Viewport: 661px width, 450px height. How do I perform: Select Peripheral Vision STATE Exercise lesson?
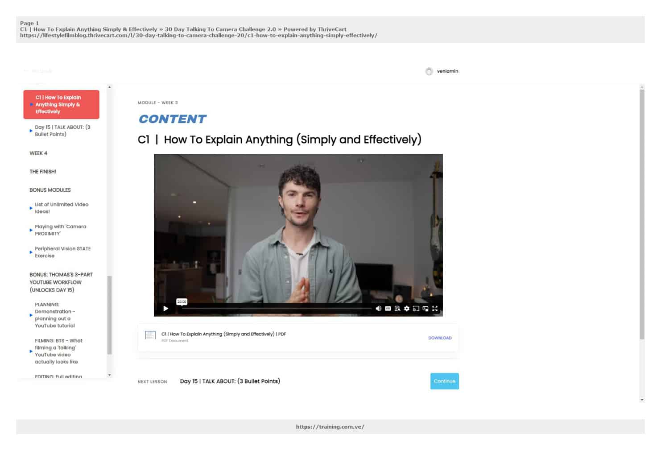tap(62, 252)
